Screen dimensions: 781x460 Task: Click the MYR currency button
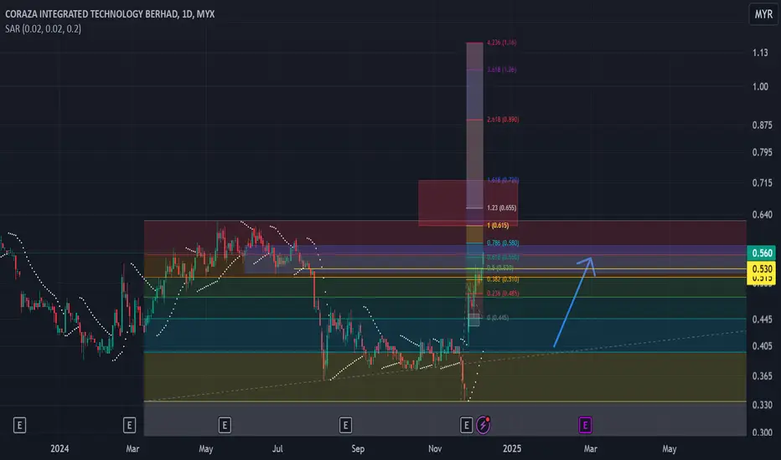763,14
